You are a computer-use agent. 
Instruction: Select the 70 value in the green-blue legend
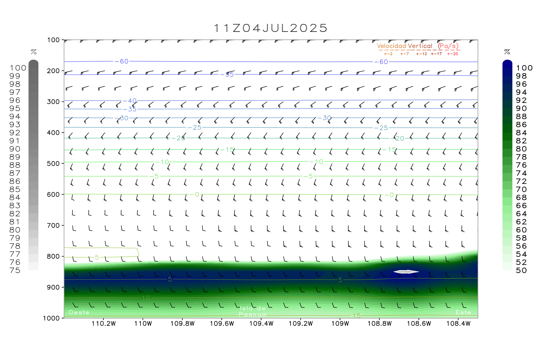(x=521, y=190)
